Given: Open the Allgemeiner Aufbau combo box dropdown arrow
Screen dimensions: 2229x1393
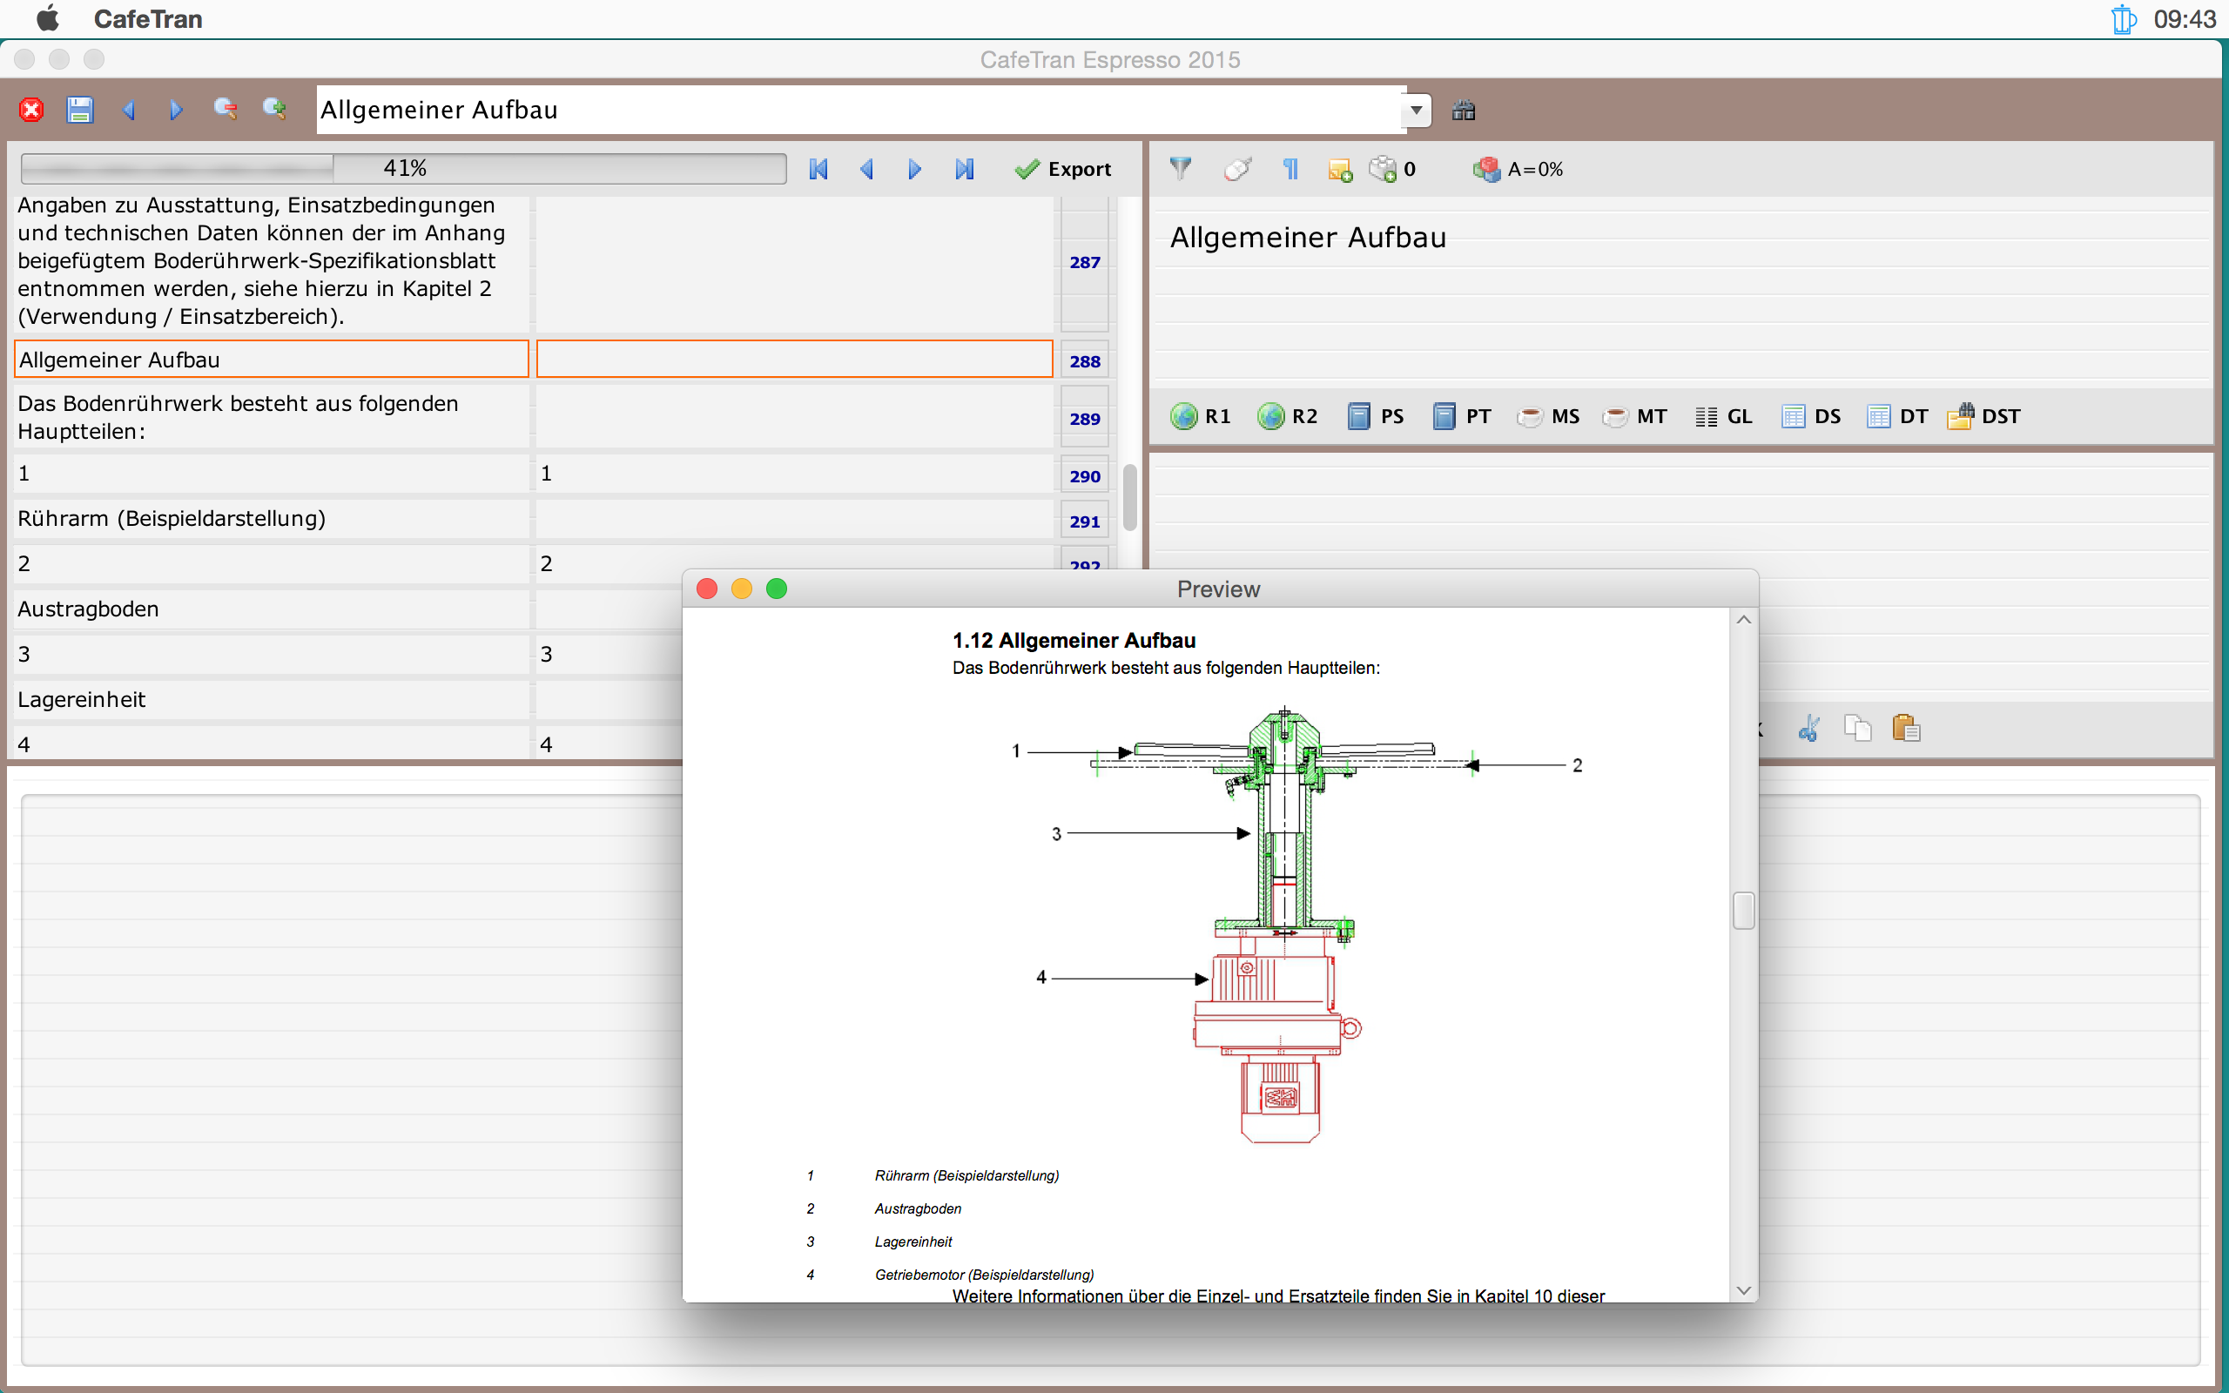Looking at the screenshot, I should coord(1416,111).
